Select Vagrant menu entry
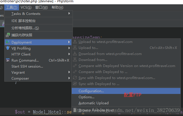The height and width of the screenshot is (116, 183). [38, 72]
